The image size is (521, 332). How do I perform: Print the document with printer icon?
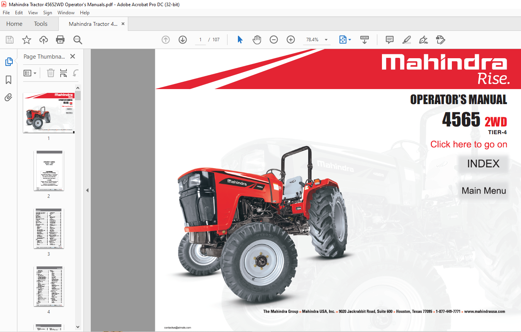[60, 40]
